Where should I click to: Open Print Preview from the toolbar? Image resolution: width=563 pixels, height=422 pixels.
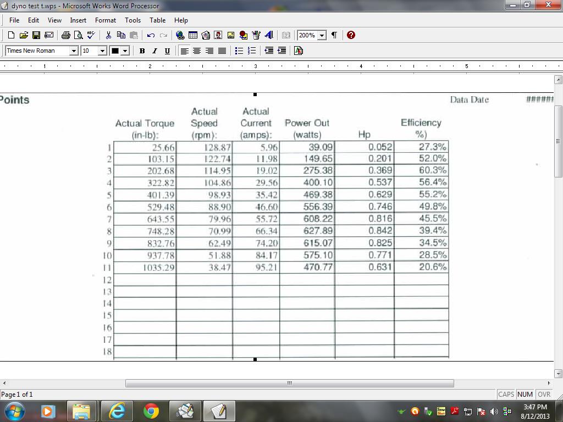[78, 35]
